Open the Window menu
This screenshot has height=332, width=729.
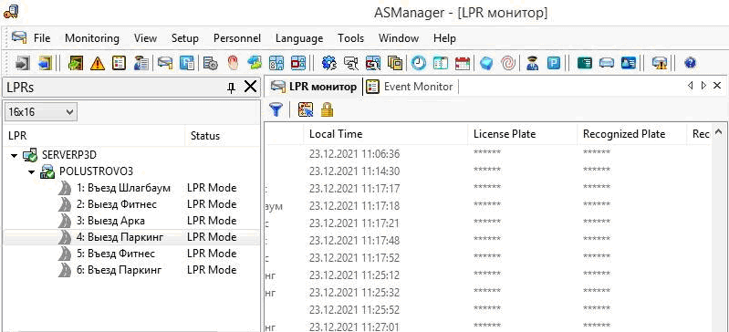(x=399, y=38)
